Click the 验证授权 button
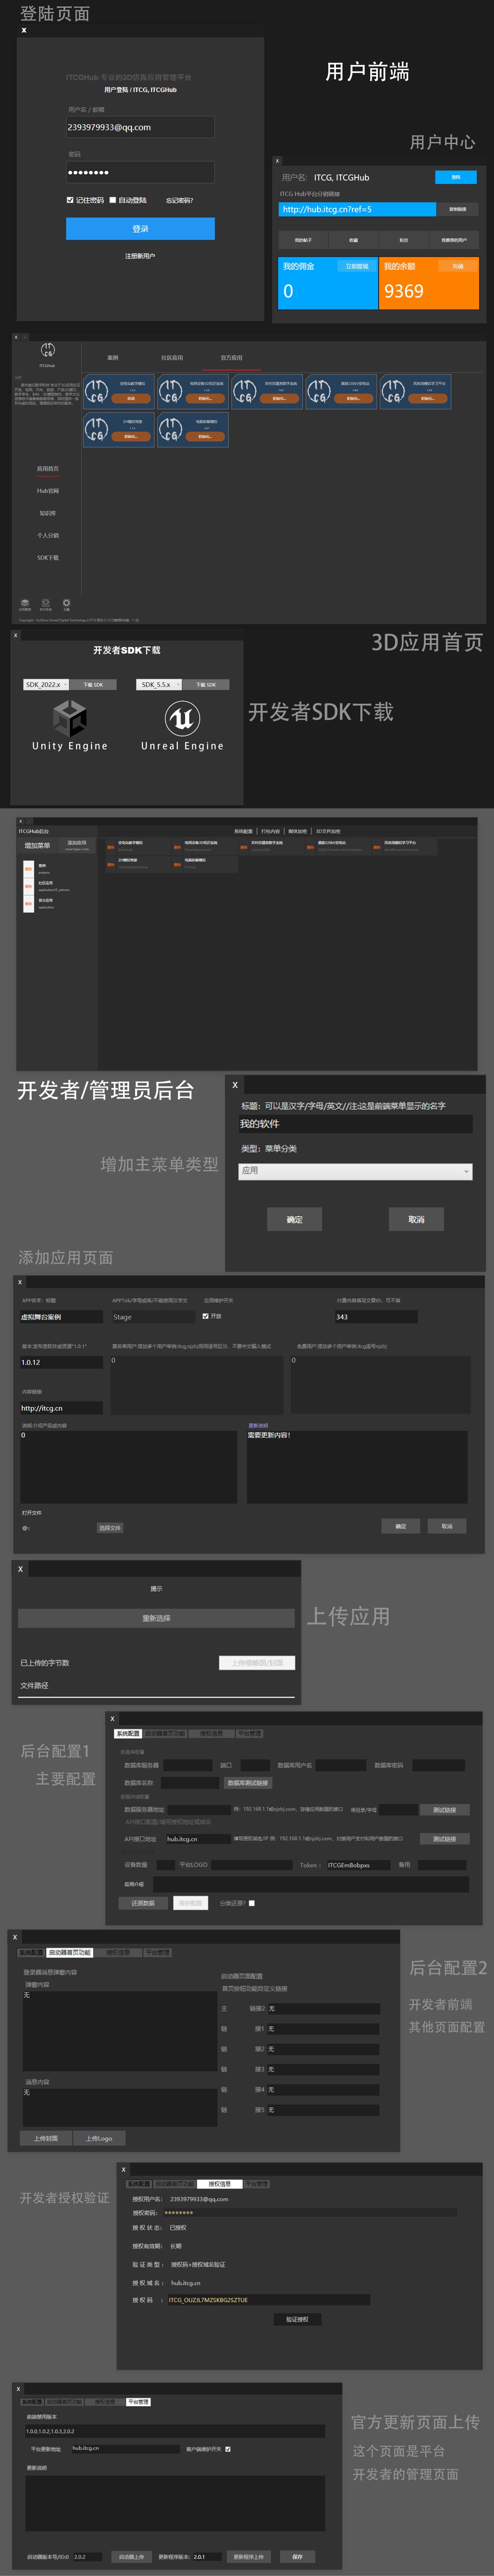The image size is (494, 2576). tap(298, 2319)
